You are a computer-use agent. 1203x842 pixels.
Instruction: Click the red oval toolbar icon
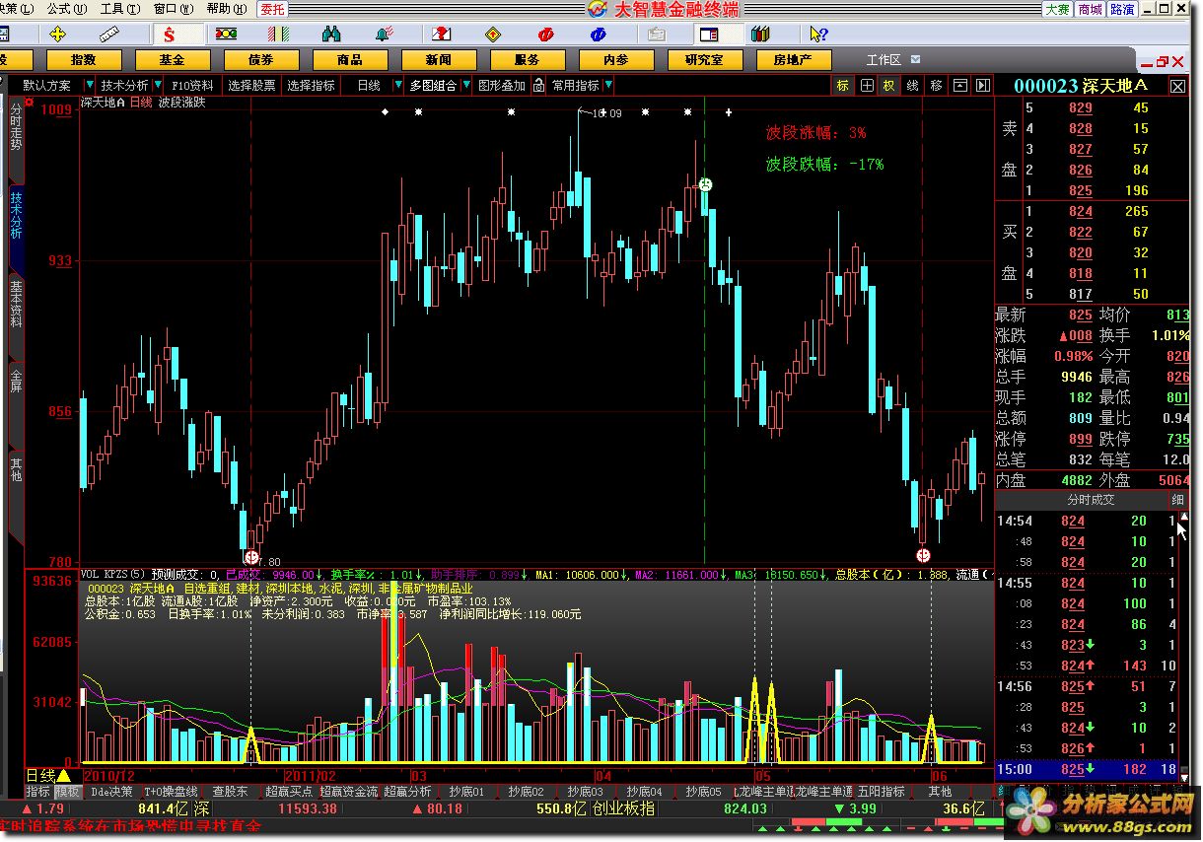pos(545,35)
